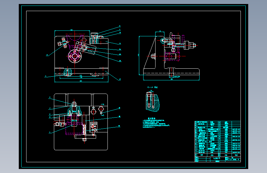This screenshot has width=267, height=173.
Task: Click the hatched A—A section detail drawing
Action: coord(152,102)
